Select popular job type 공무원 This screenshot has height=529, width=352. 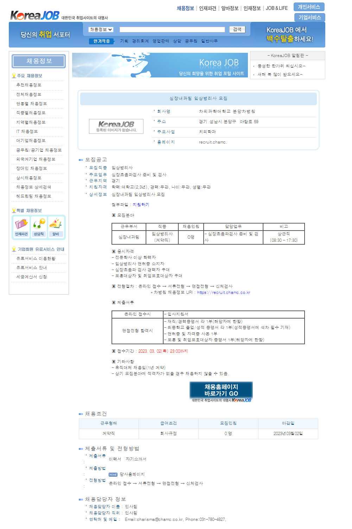191,41
